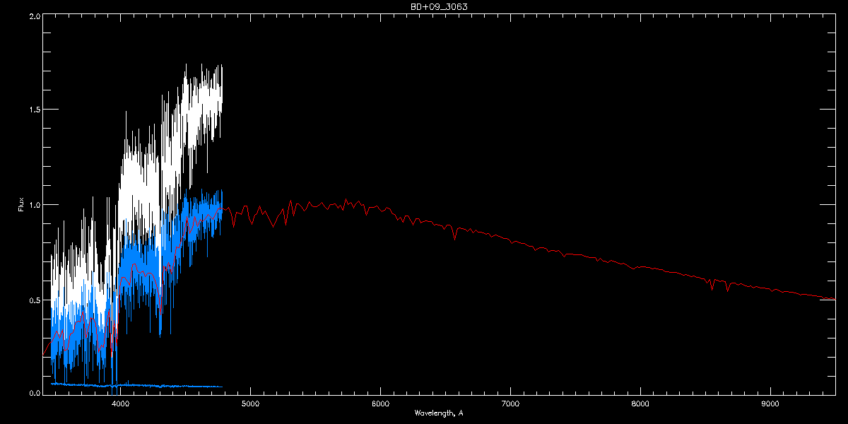
Task: Click the 2.0 y-axis tick label
Action: click(34, 16)
